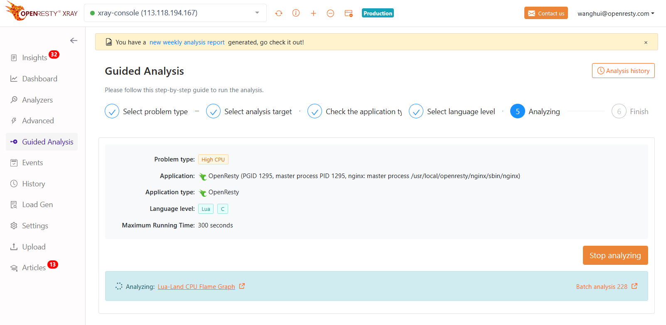Click the Articles 13 notification badge
The width and height of the screenshot is (666, 325).
(x=53, y=264)
